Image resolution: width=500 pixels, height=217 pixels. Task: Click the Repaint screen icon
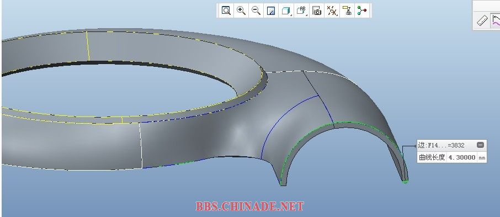(x=271, y=10)
